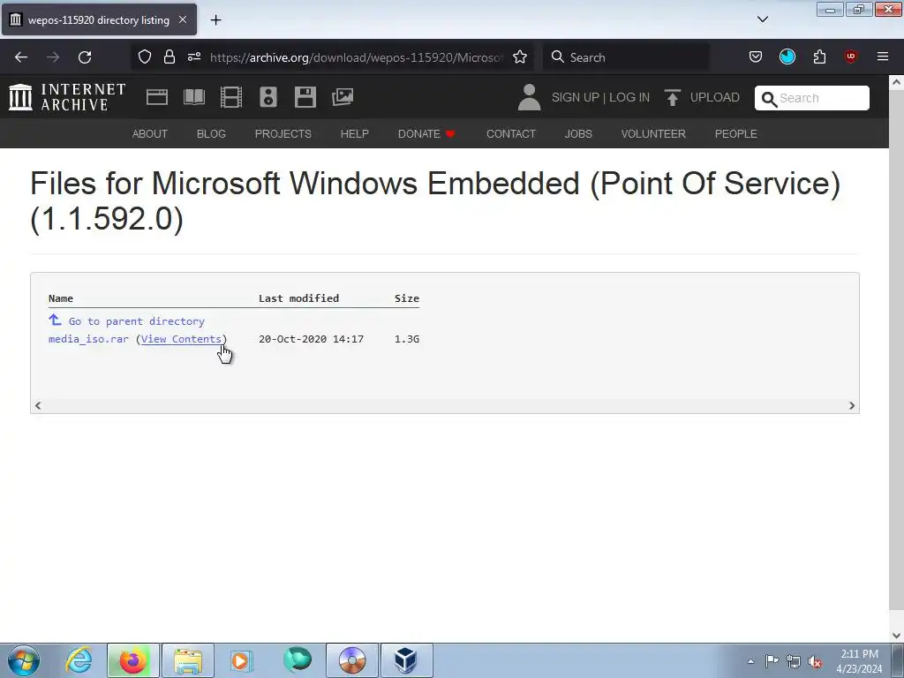Open a new browser tab
This screenshot has height=678, width=904.
[215, 20]
